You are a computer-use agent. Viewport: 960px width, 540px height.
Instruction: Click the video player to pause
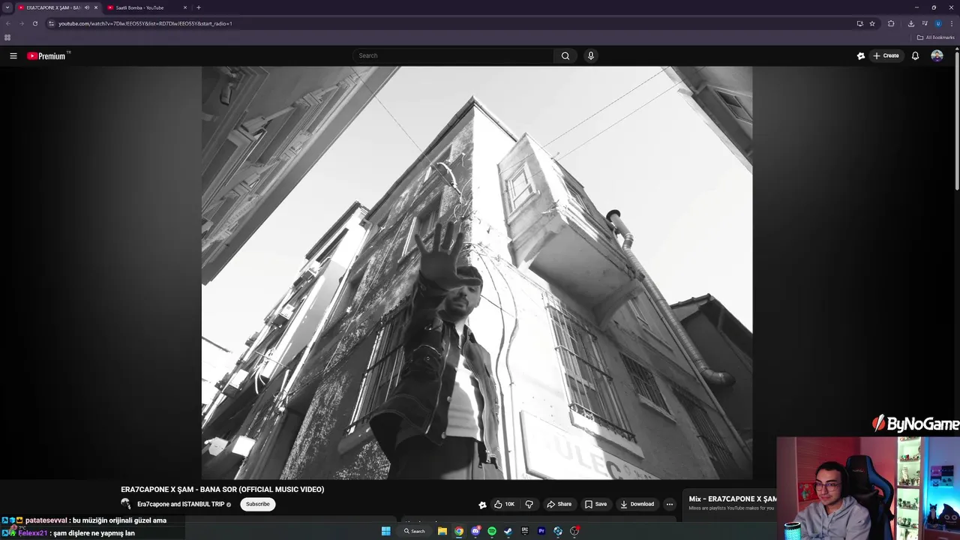point(477,272)
